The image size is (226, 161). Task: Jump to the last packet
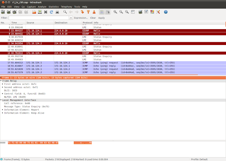[x=94, y=12]
